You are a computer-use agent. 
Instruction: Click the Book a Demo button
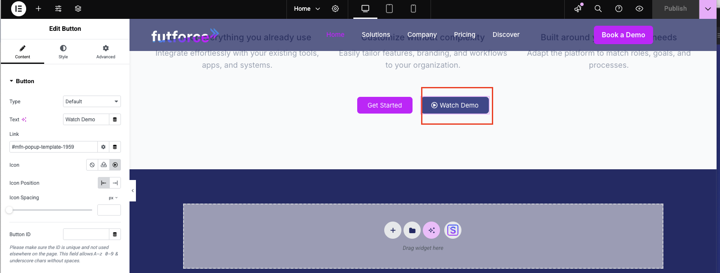[x=623, y=35]
